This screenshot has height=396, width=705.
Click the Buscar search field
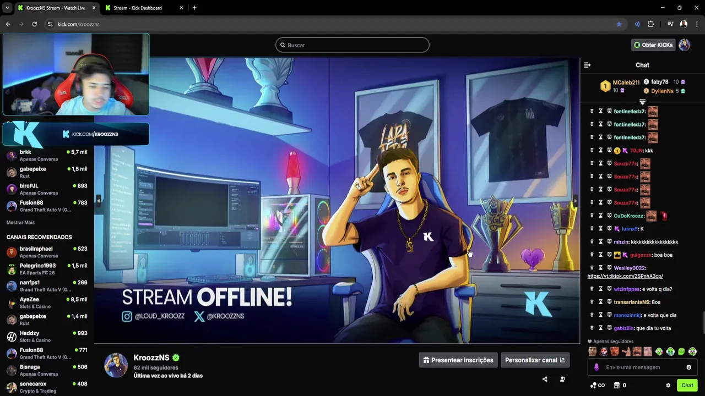pos(352,45)
